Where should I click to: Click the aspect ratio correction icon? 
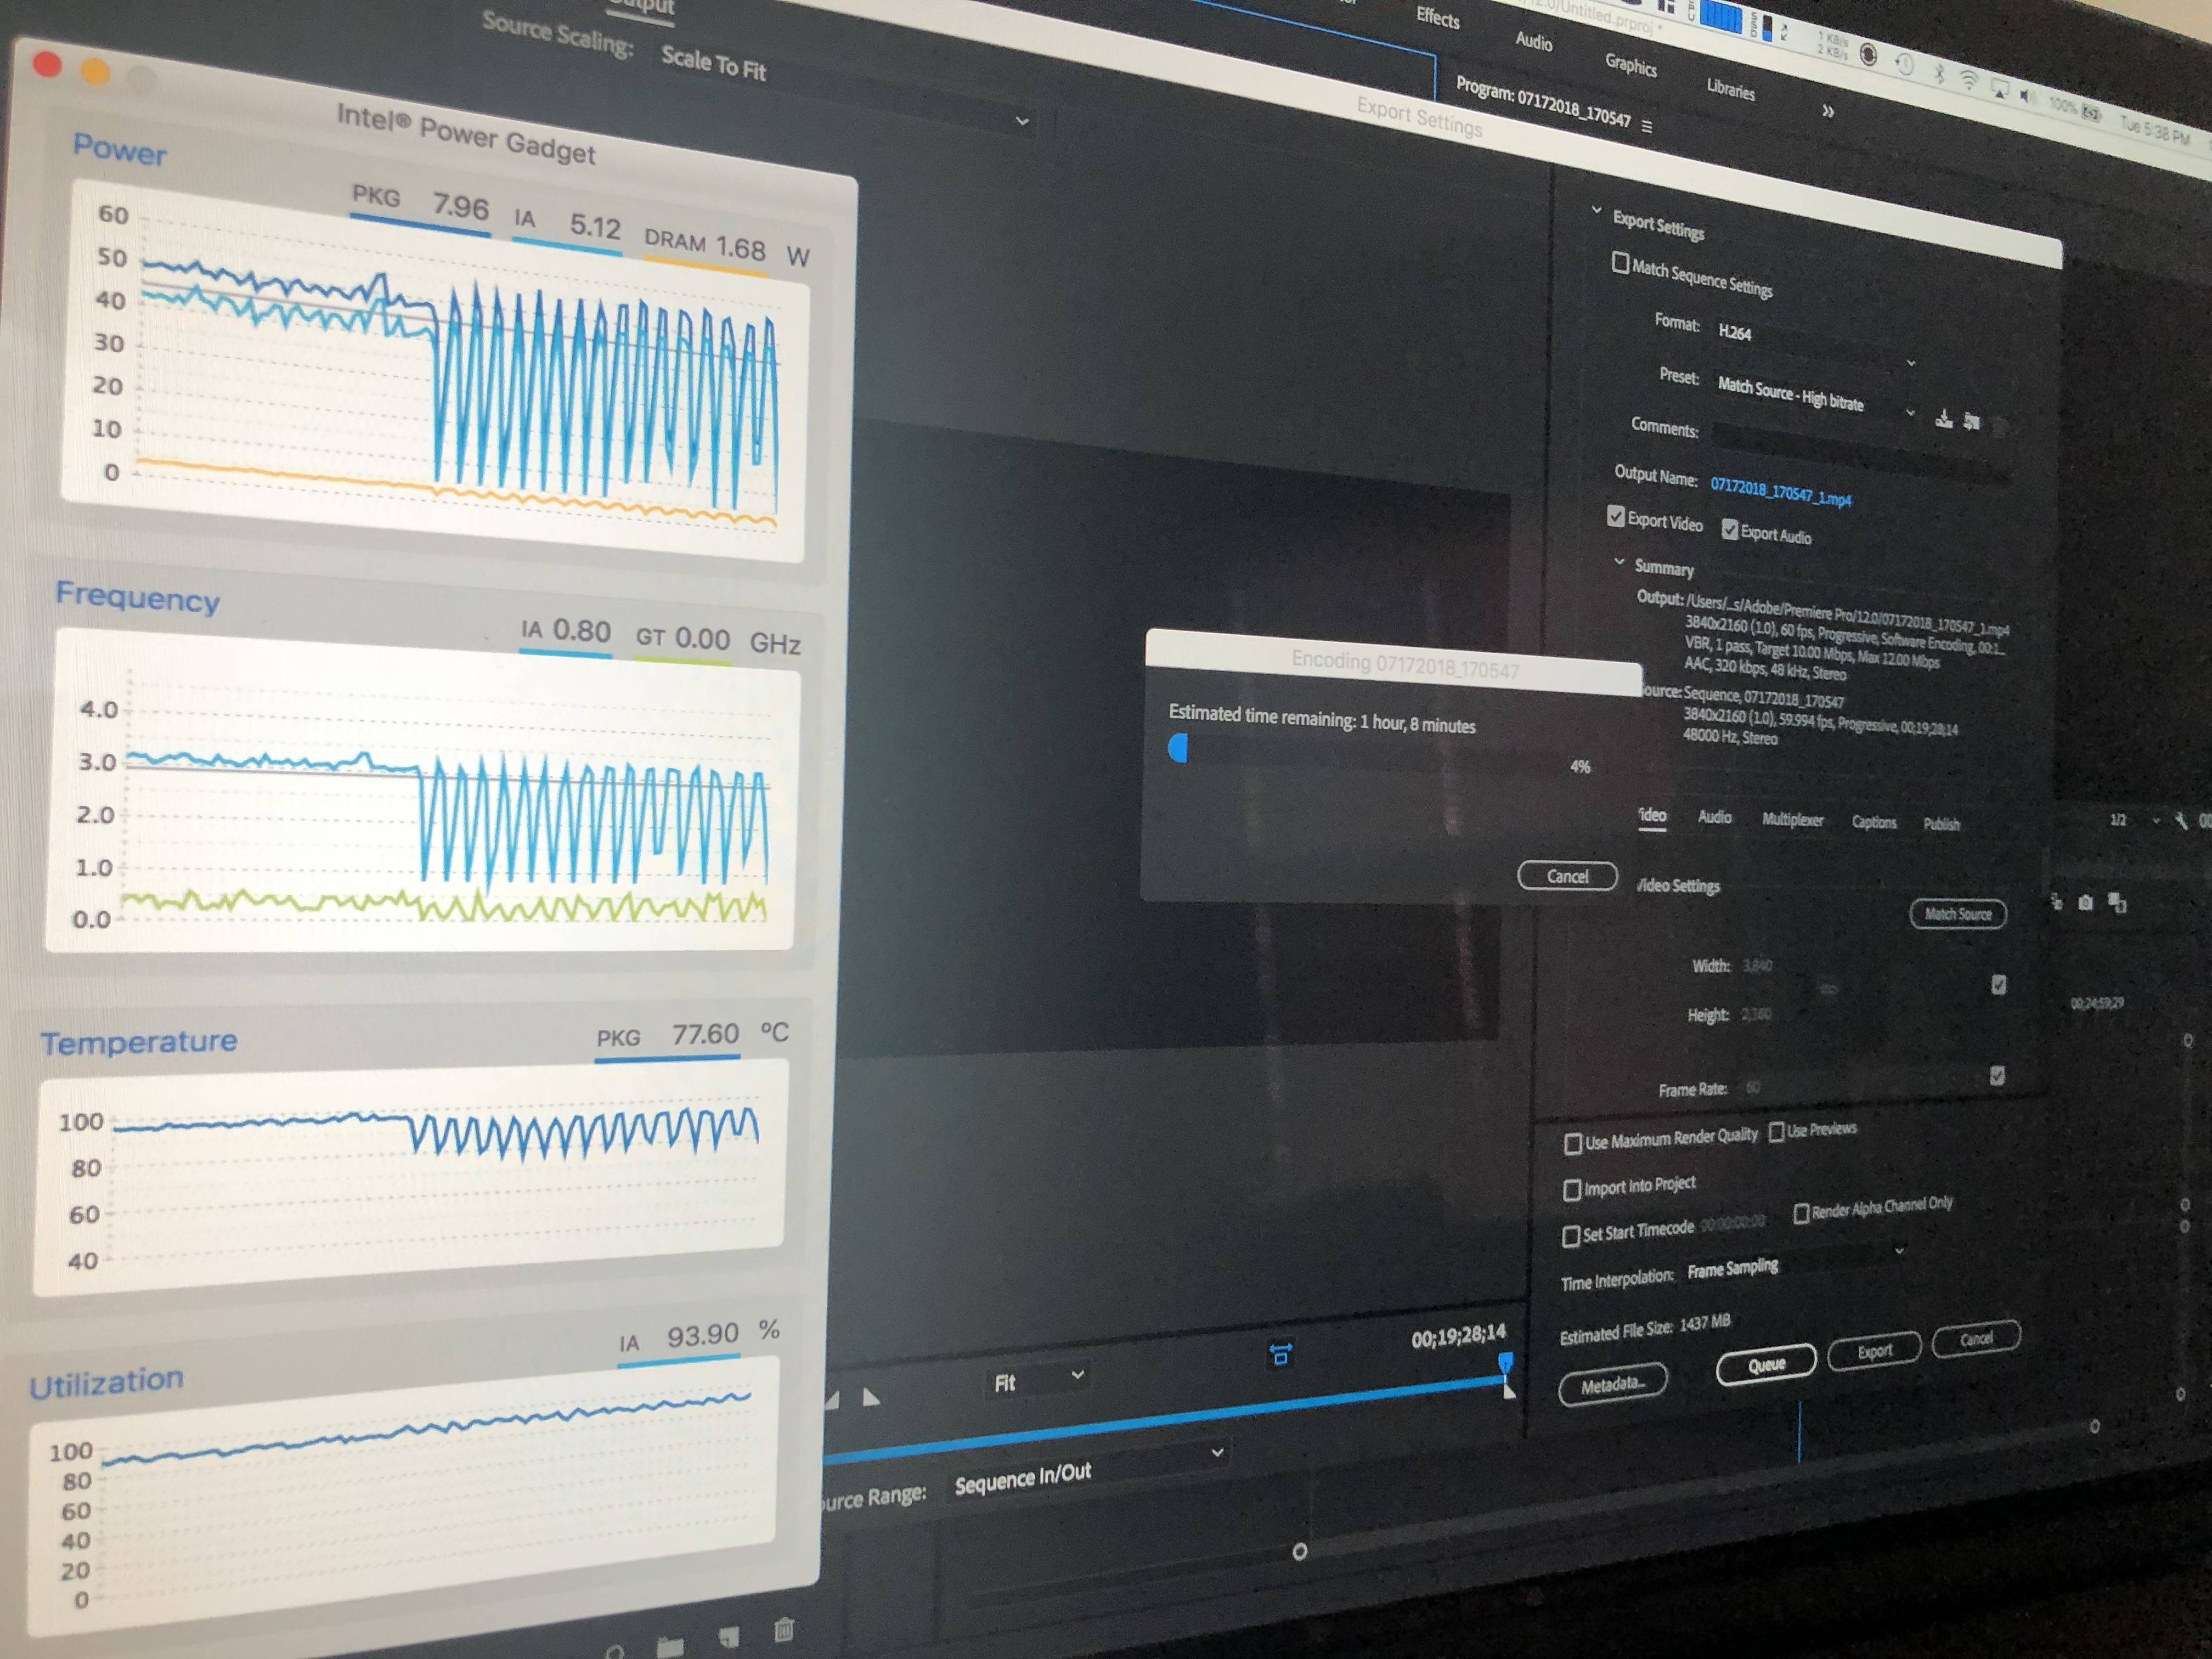point(1280,1355)
